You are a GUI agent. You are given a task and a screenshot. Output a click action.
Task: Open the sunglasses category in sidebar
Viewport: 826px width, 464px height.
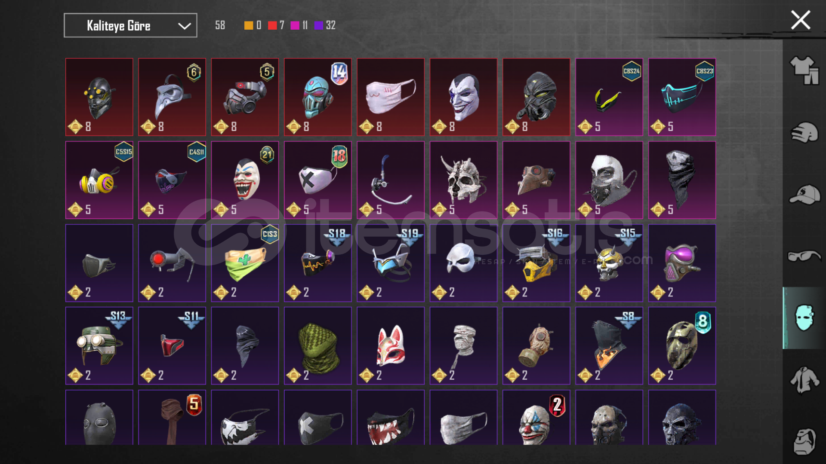pyautogui.click(x=804, y=256)
